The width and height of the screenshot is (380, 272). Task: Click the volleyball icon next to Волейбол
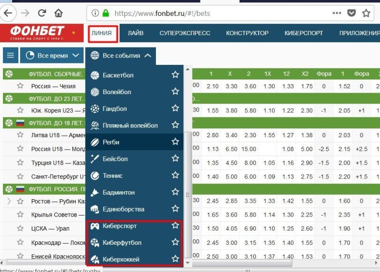click(95, 92)
